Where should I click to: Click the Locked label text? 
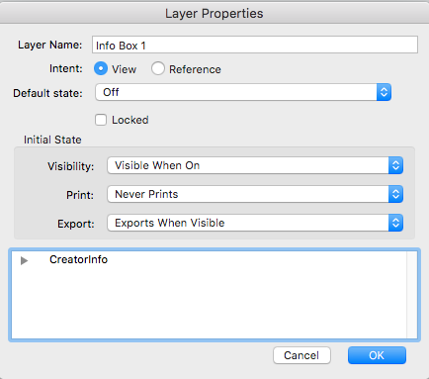[x=130, y=120]
